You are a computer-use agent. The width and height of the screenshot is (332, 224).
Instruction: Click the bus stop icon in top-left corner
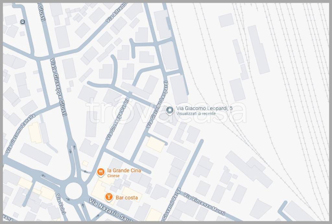pos(22,22)
